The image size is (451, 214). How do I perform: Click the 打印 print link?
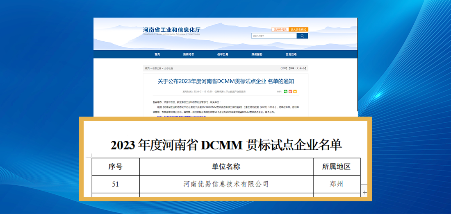(x=283, y=68)
